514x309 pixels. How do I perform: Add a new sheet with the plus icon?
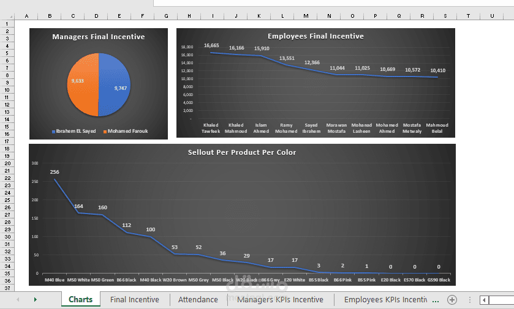click(452, 299)
